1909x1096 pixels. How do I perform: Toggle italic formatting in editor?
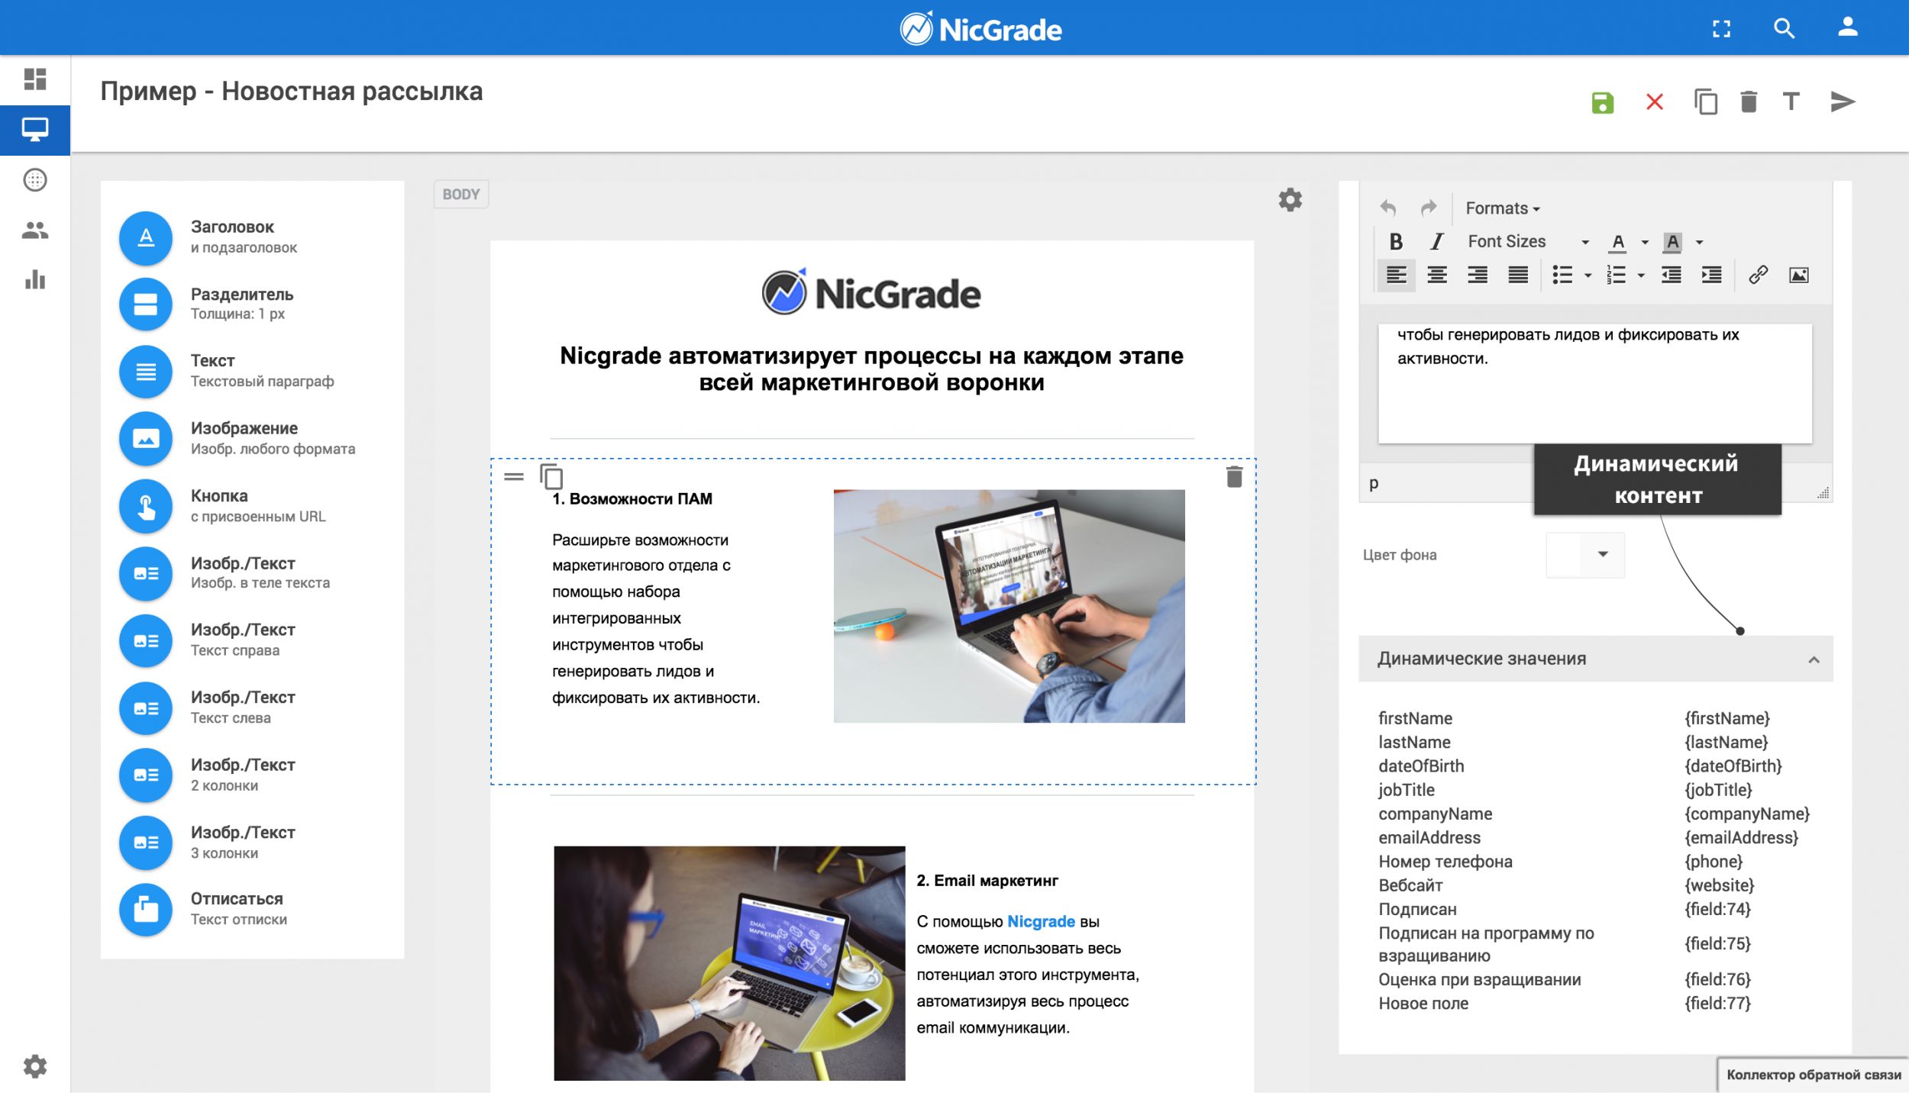(1436, 242)
